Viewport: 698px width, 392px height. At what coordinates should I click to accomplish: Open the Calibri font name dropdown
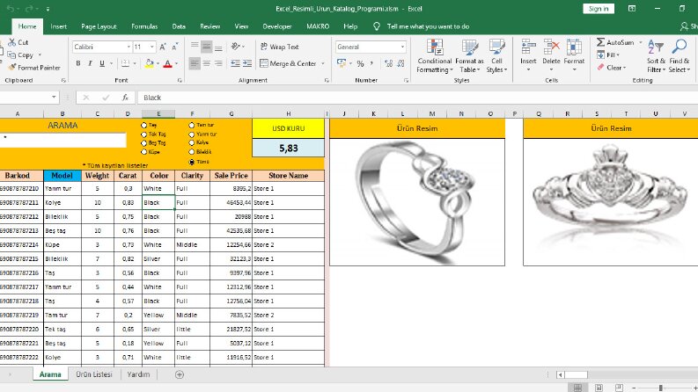(x=129, y=47)
